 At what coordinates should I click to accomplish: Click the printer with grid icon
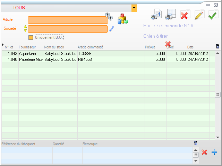tap(171, 15)
